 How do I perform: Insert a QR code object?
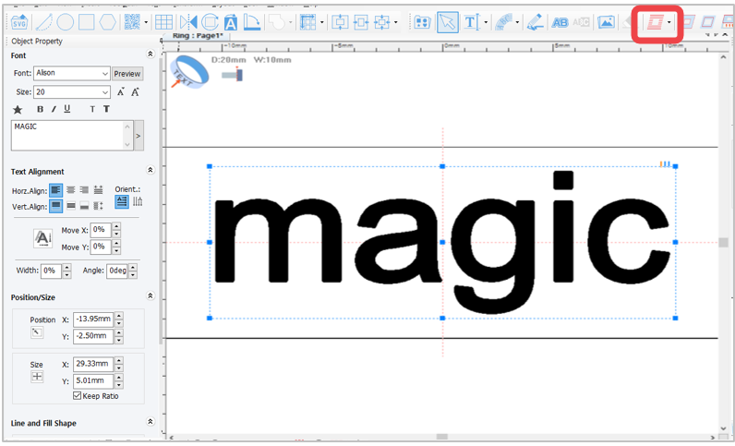(132, 22)
